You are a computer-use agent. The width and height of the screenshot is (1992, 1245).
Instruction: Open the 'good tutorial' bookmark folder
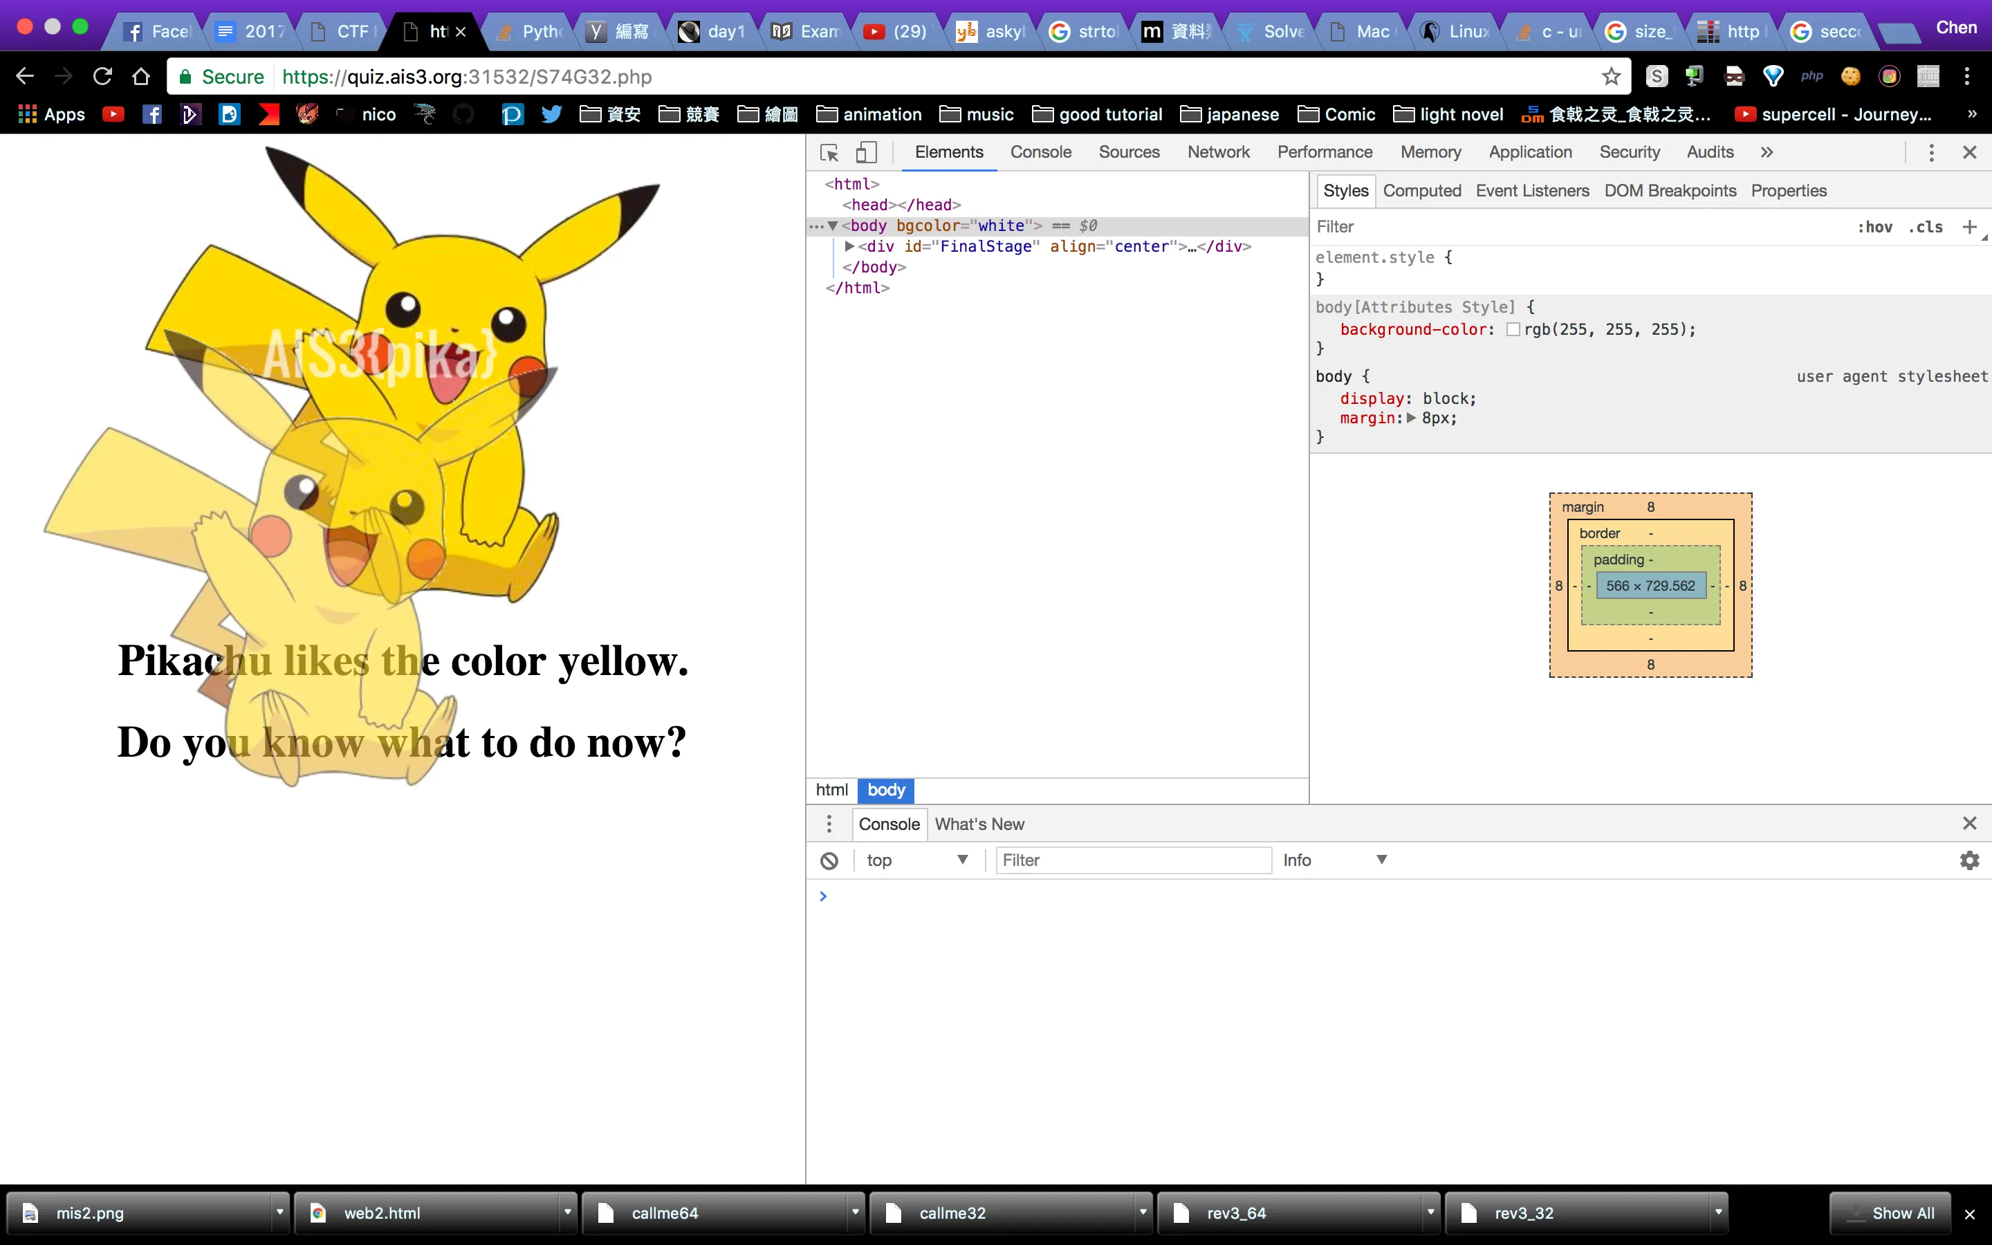coord(1098,114)
